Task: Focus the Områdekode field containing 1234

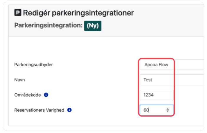Action: [x=157, y=95]
